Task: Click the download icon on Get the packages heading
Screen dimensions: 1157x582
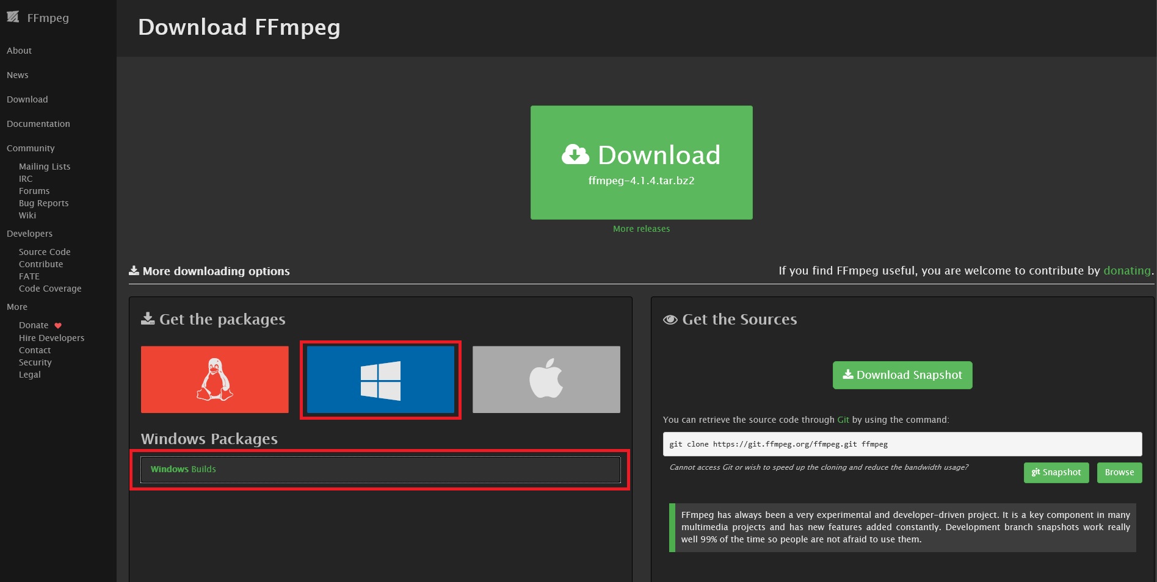Action: [148, 317]
